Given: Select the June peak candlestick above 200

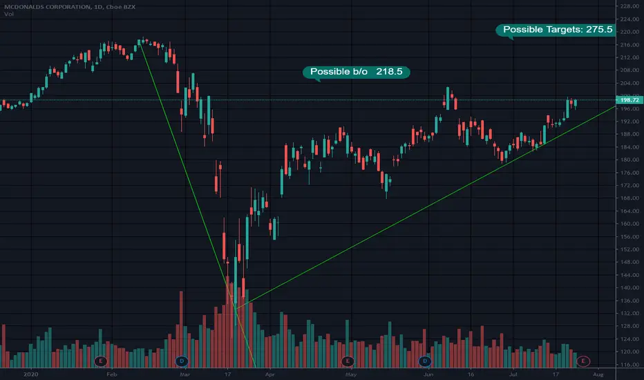Looking at the screenshot, I should point(448,98).
